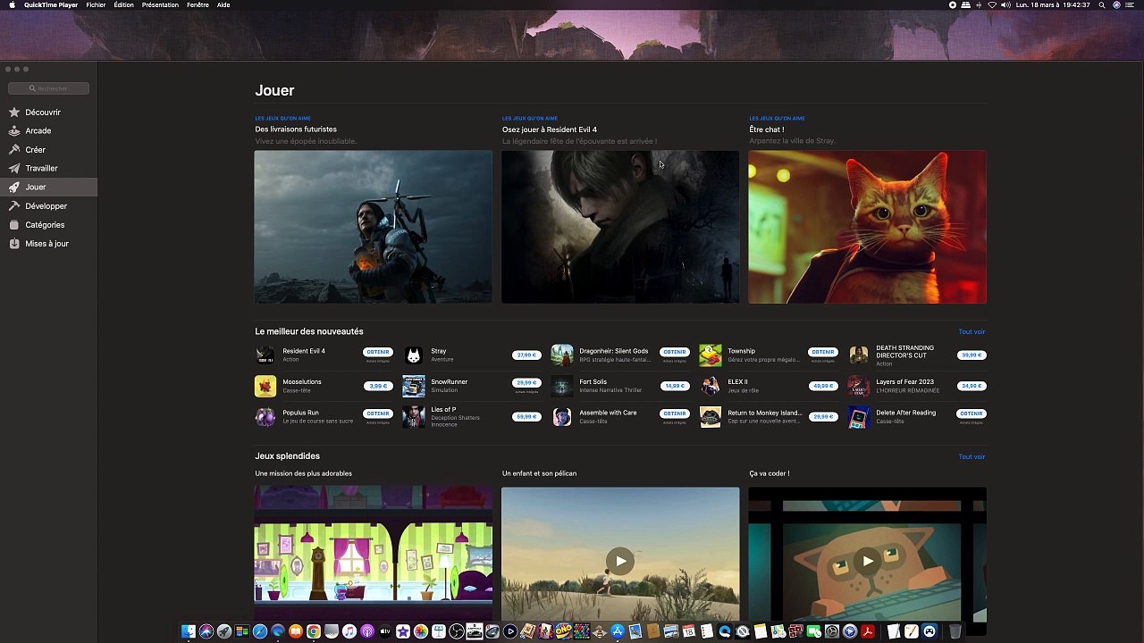Open the Death Stranding featured banner

point(373,227)
